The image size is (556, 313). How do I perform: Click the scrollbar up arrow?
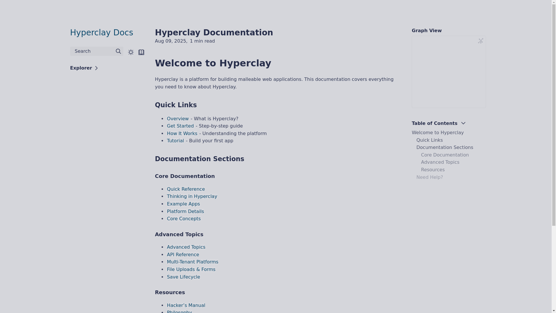click(554, 2)
